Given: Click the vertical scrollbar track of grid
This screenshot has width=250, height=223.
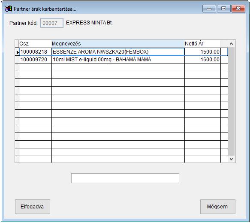Looking at the screenshot, I should tap(231, 102).
